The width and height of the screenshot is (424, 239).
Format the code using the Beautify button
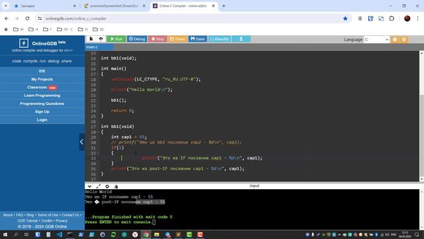tap(219, 39)
